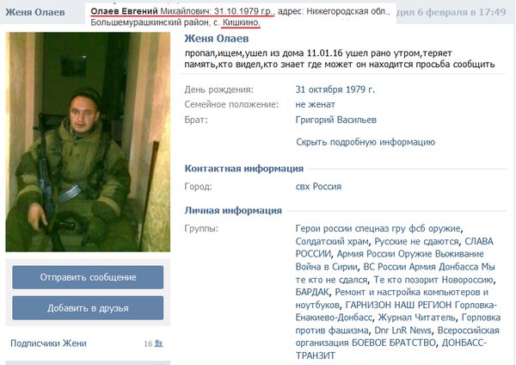Click the Отправить сообщение button
Viewport: 516px width, 365px height.
pyautogui.click(x=88, y=277)
